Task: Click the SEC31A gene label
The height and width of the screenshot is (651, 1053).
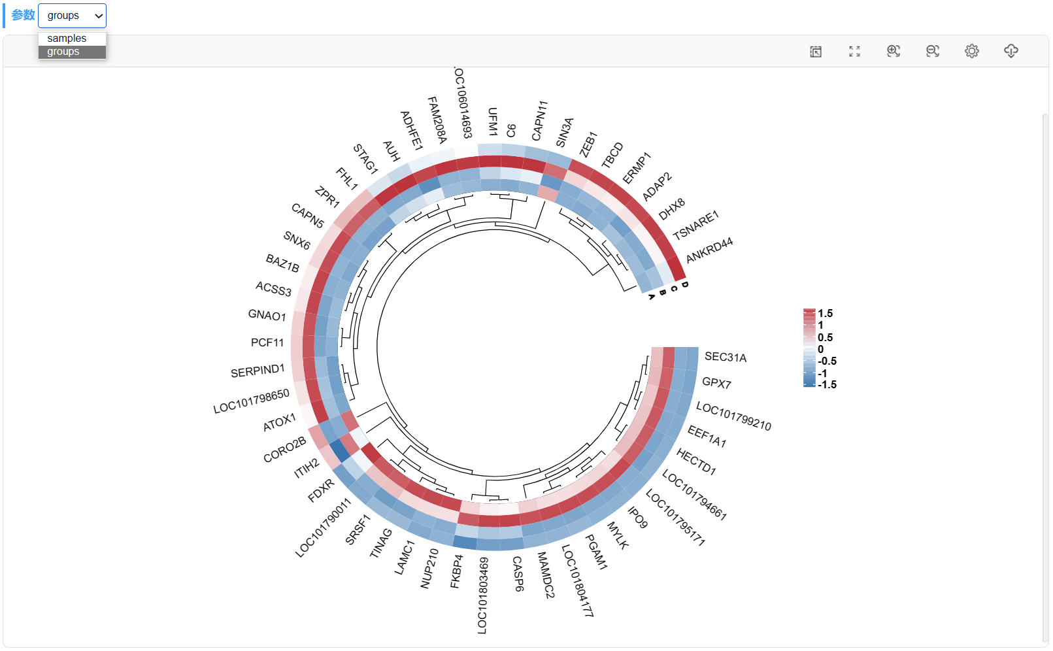Action: click(726, 357)
